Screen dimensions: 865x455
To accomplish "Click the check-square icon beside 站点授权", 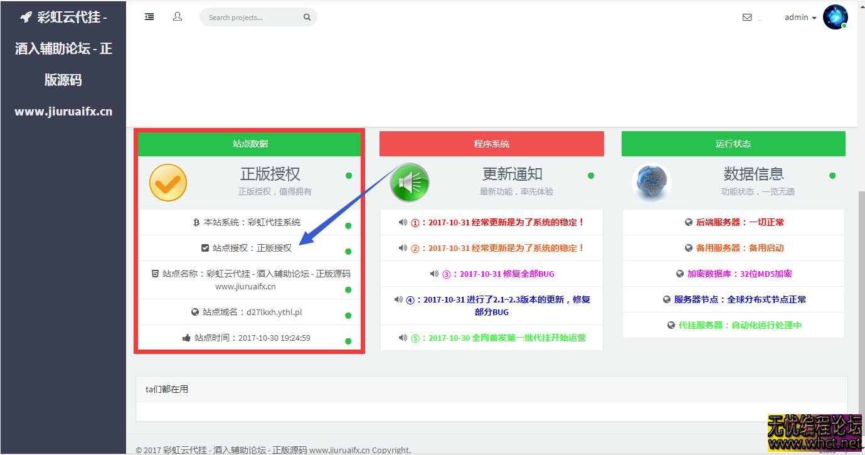I will (x=205, y=248).
